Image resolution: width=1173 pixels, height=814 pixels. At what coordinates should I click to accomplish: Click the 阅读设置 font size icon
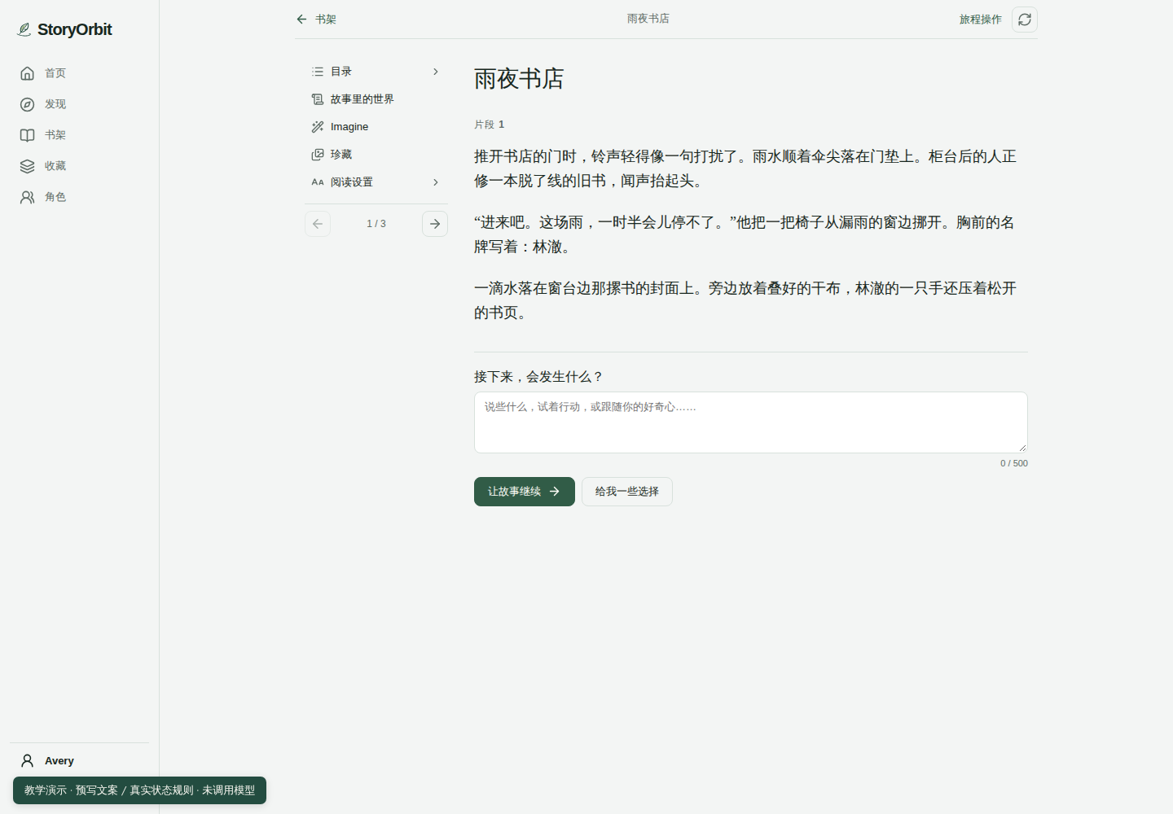pos(318,182)
